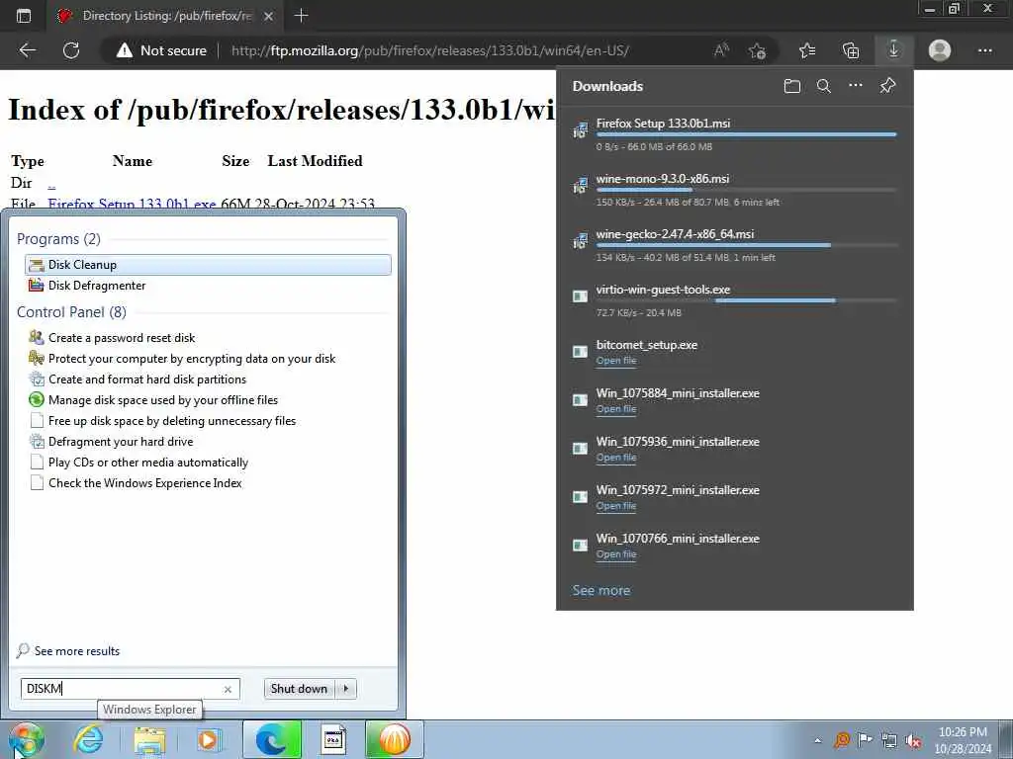Launch Disk Cleanup from Start results
The image size is (1013, 759).
coord(208,265)
